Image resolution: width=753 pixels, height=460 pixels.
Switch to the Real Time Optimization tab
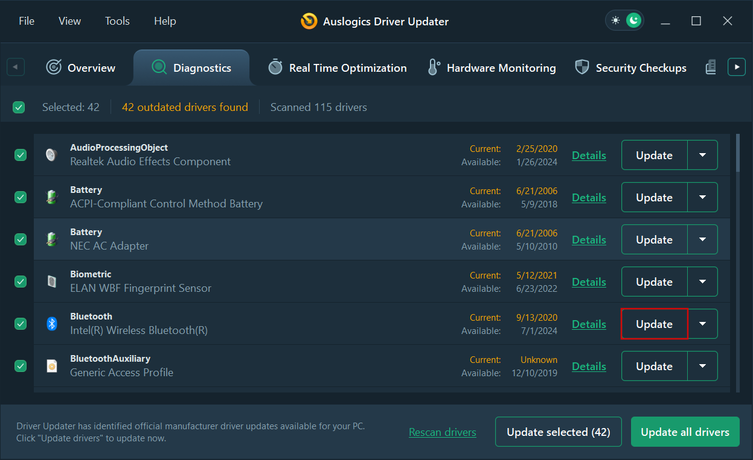coord(338,68)
